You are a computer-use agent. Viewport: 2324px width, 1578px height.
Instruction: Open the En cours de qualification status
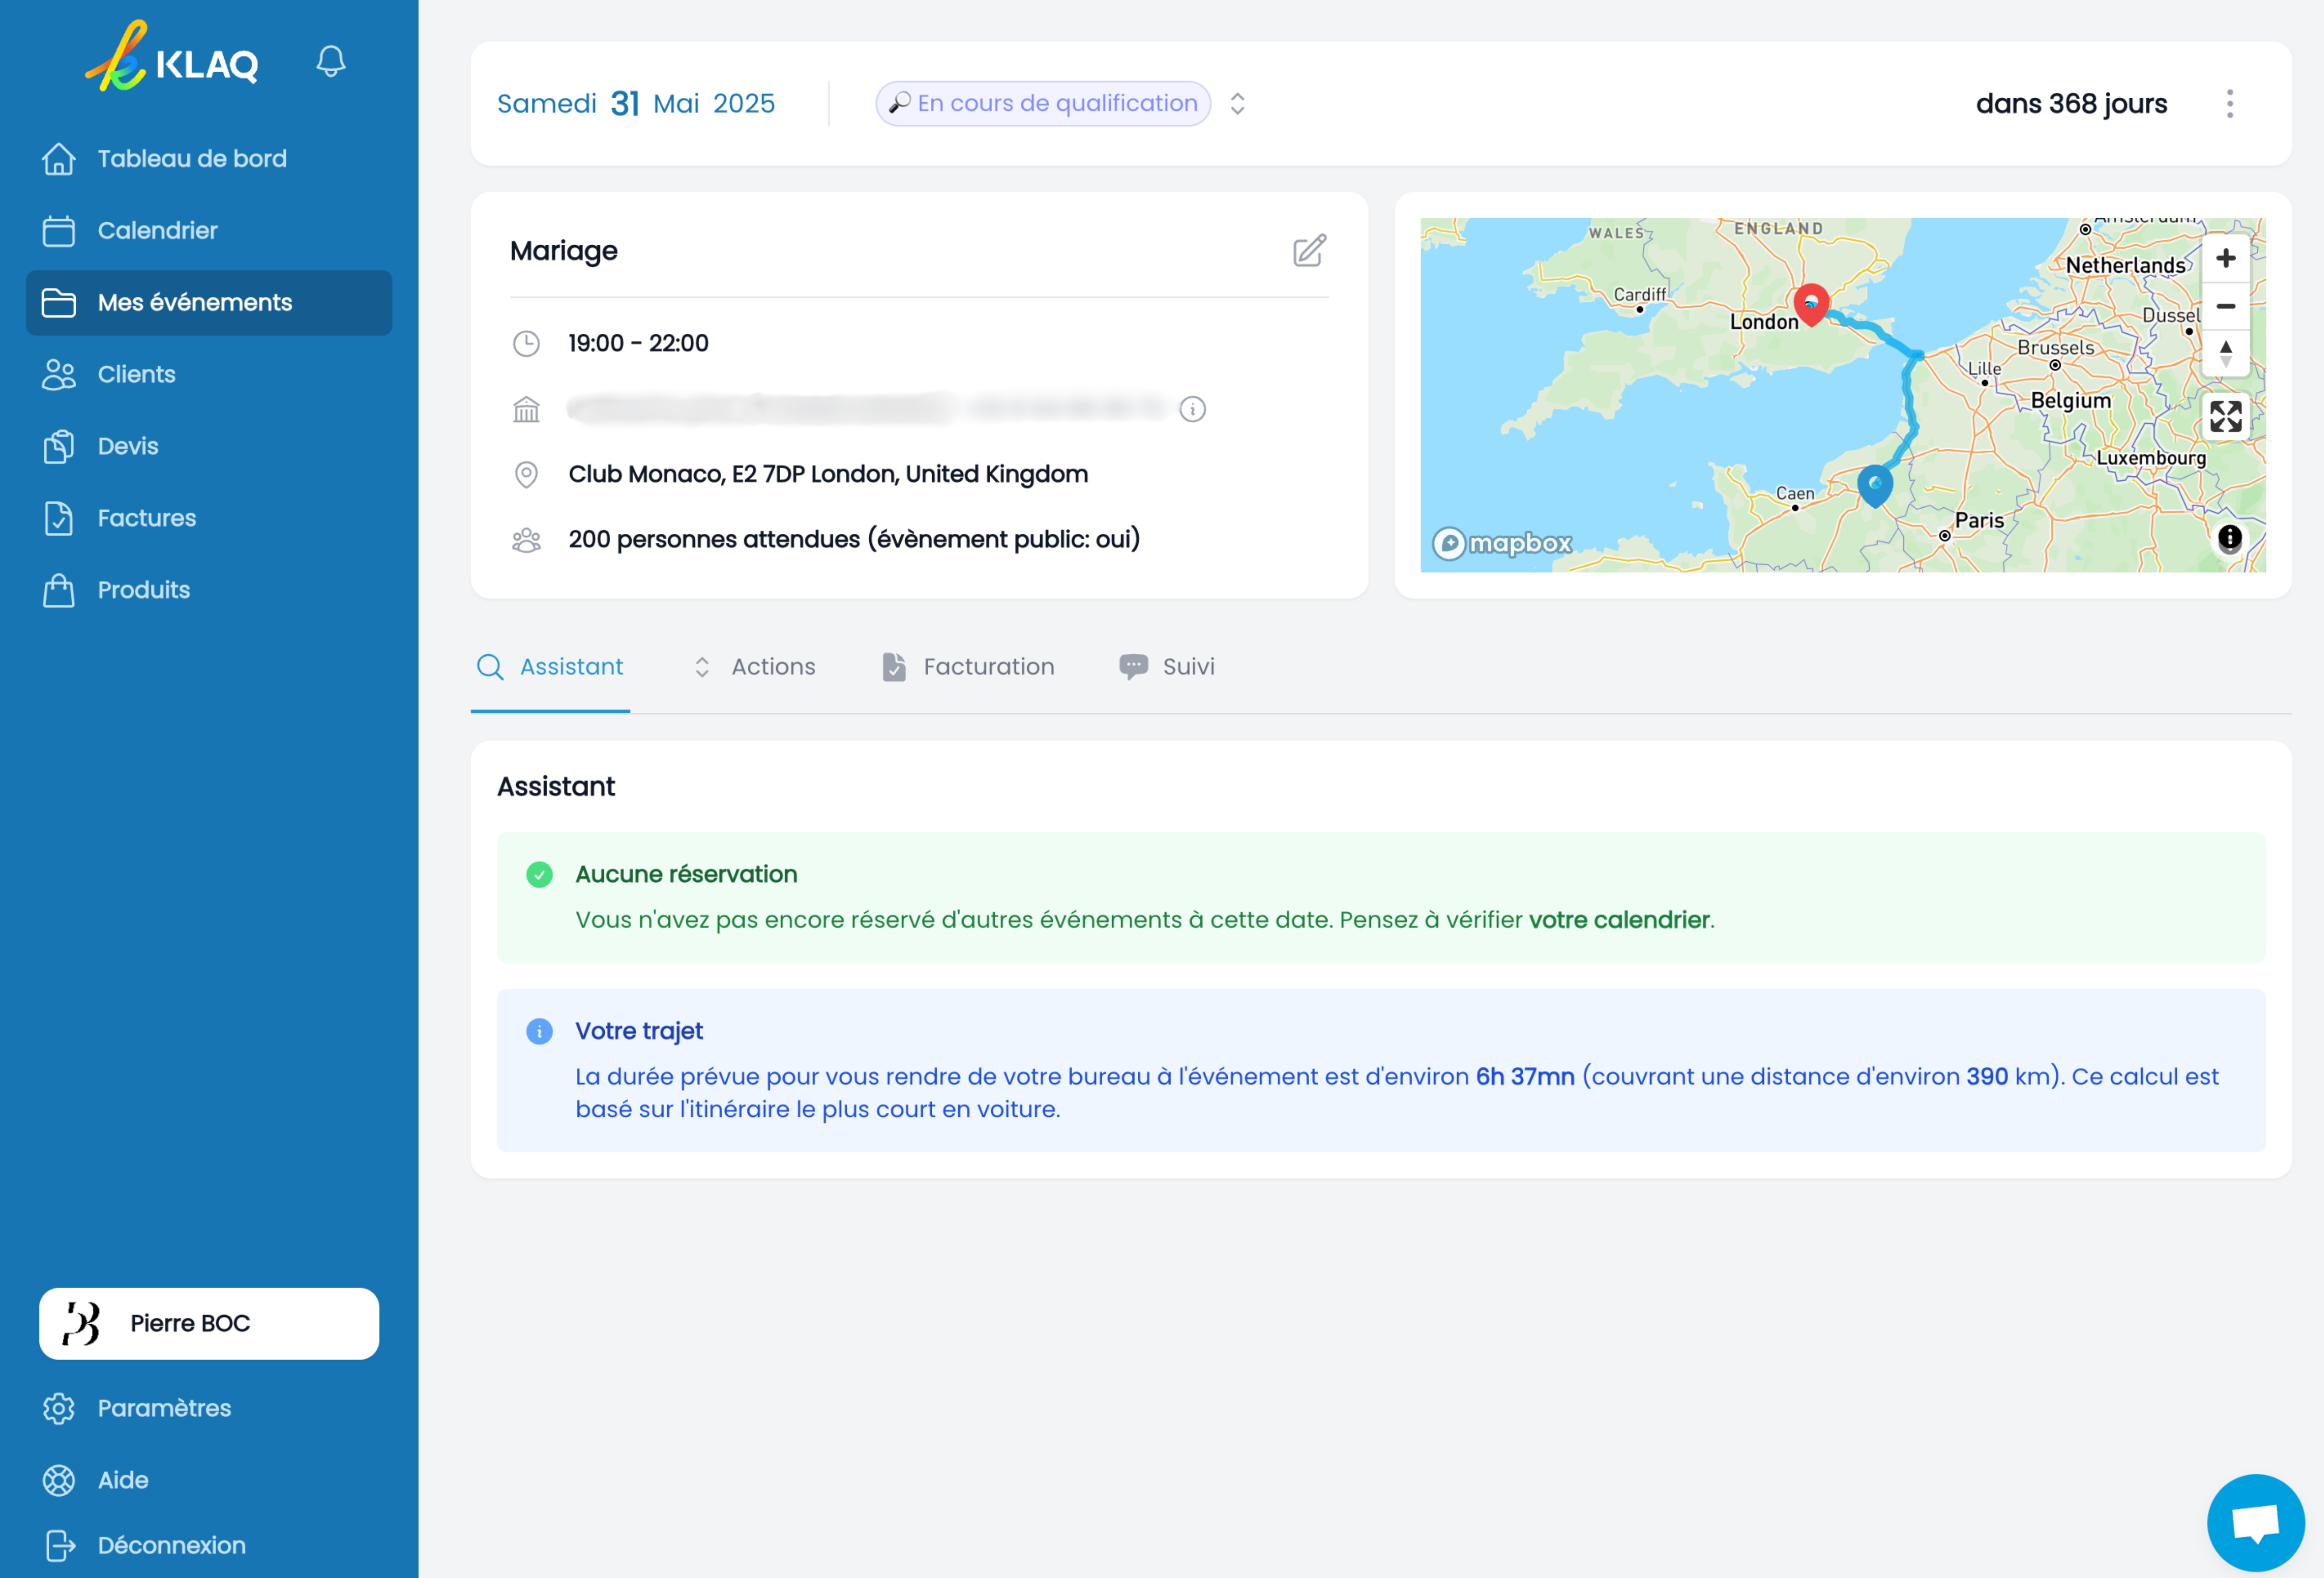(1043, 103)
